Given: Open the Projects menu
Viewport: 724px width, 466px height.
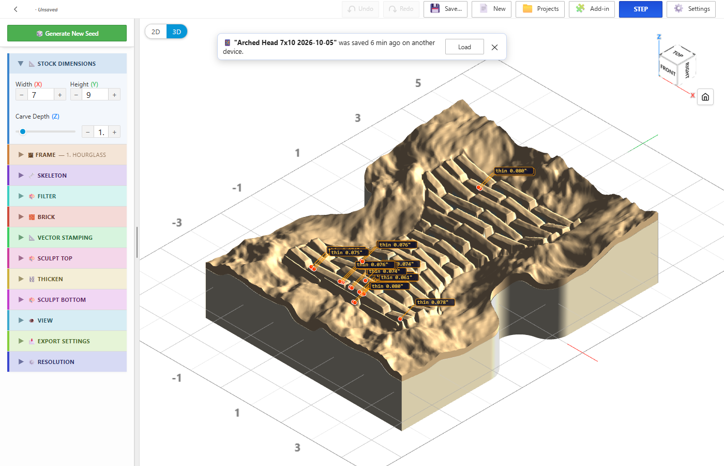Looking at the screenshot, I should tap(540, 9).
